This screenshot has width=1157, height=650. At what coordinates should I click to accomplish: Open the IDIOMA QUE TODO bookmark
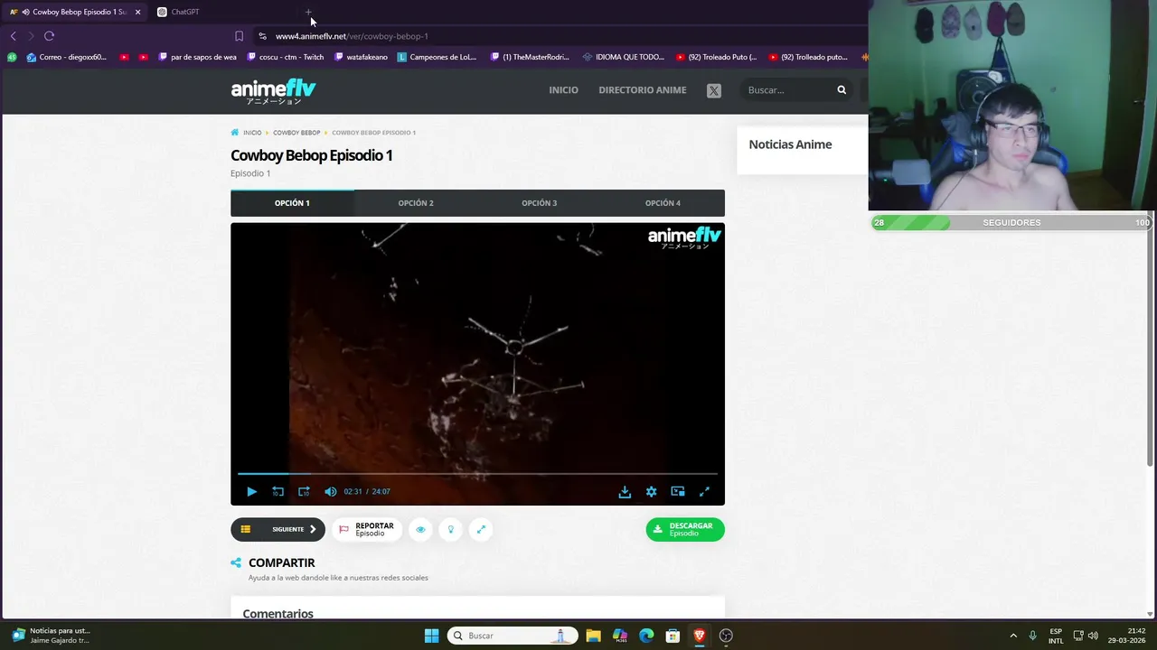624,57
